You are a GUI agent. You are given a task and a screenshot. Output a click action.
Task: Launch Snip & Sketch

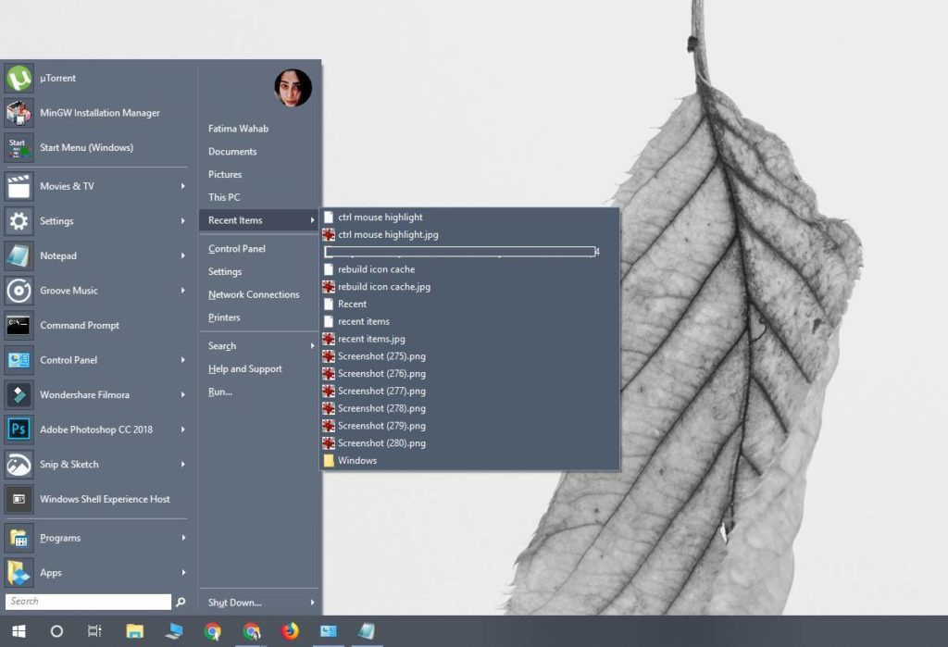coord(71,464)
